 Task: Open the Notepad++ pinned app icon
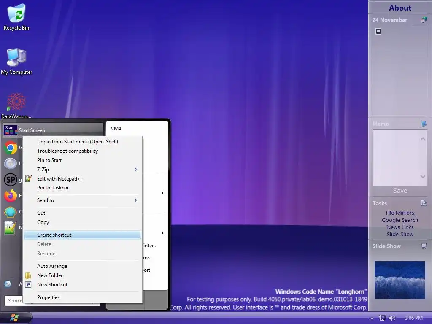pos(10,228)
